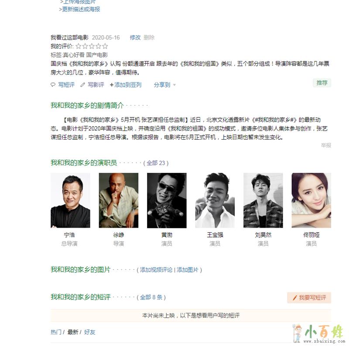Viewport: 349px width, 347px height.
Task: Click the plus icon for 添加到豆列
Action: [112, 85]
